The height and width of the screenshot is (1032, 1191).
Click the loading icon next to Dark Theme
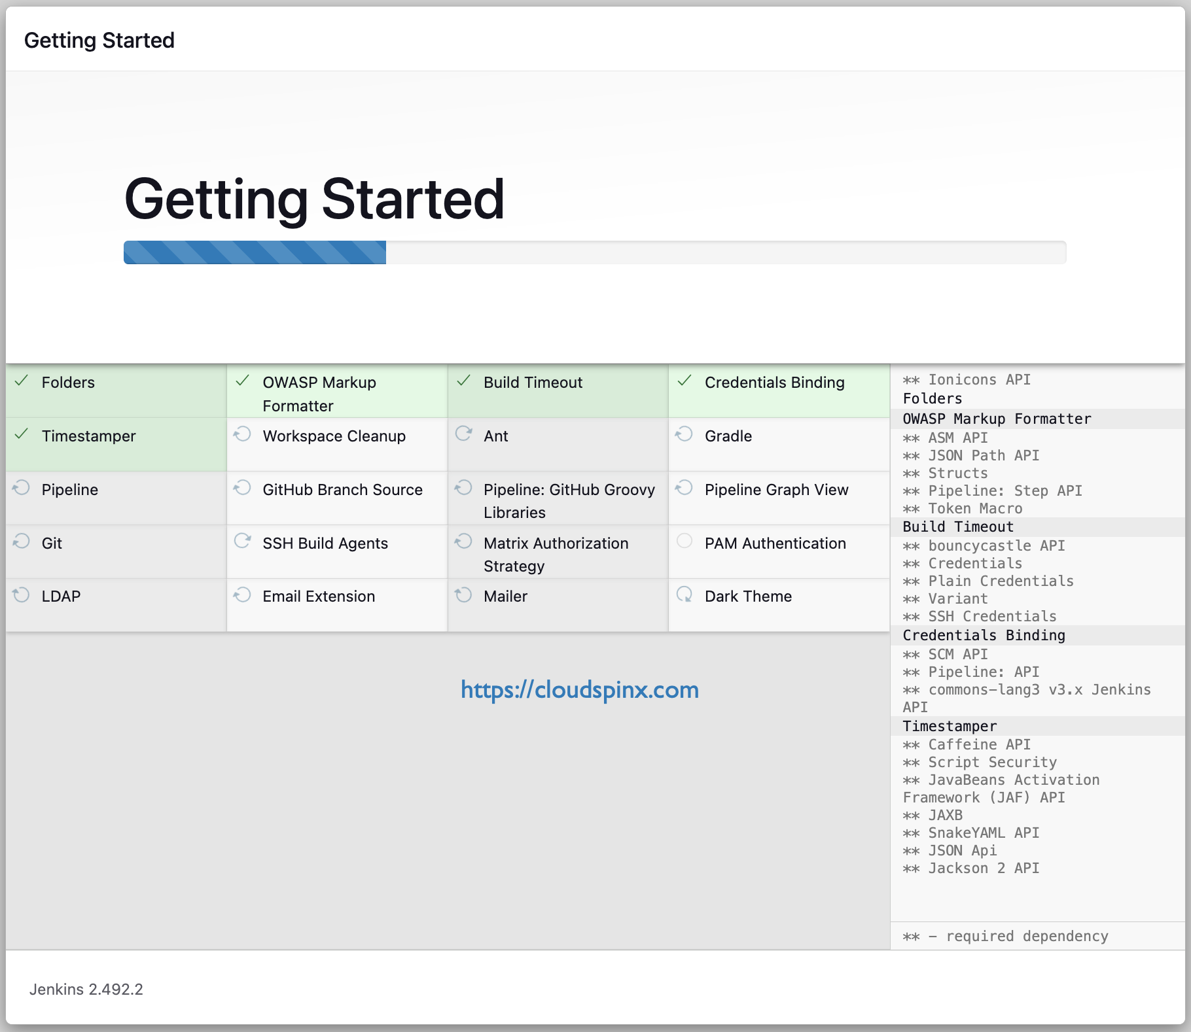coord(685,596)
